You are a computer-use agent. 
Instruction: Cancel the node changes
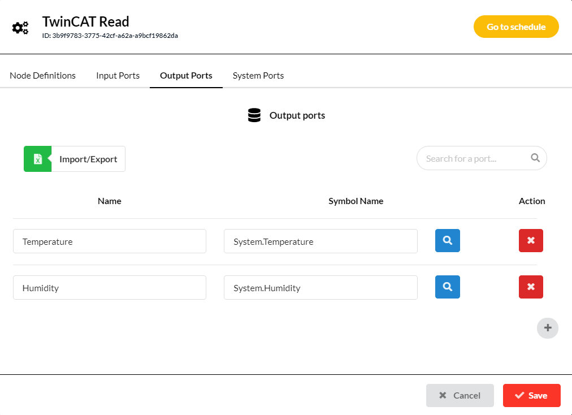460,395
